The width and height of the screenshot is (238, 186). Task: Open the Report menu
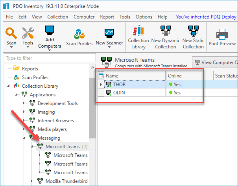107,17
